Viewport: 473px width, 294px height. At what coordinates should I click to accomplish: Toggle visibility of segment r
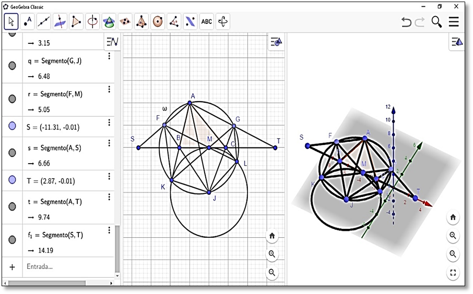(x=12, y=99)
